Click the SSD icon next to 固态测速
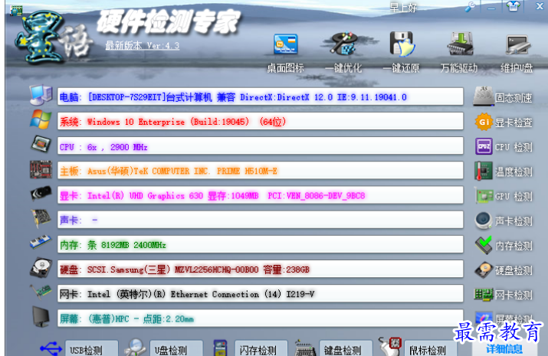The image size is (548, 356). (484, 96)
